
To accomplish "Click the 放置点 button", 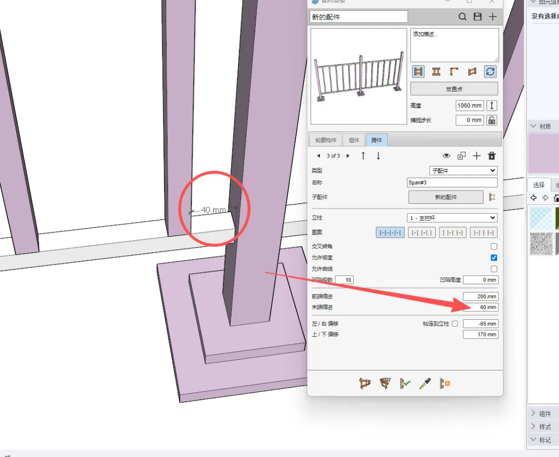I will click(454, 89).
